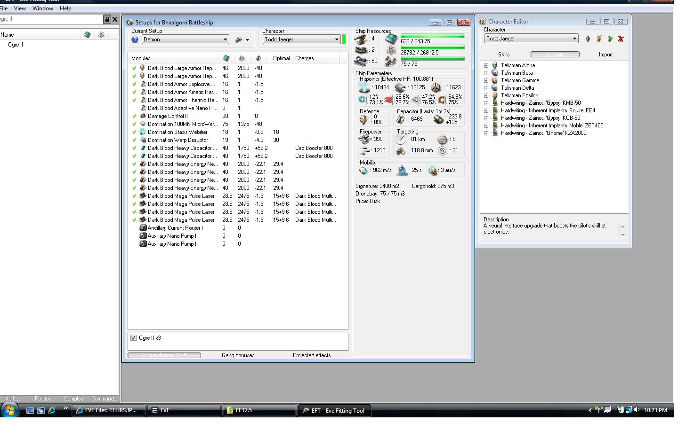This screenshot has width=678, height=423.
Task: Open the Help menu
Action: (x=65, y=8)
